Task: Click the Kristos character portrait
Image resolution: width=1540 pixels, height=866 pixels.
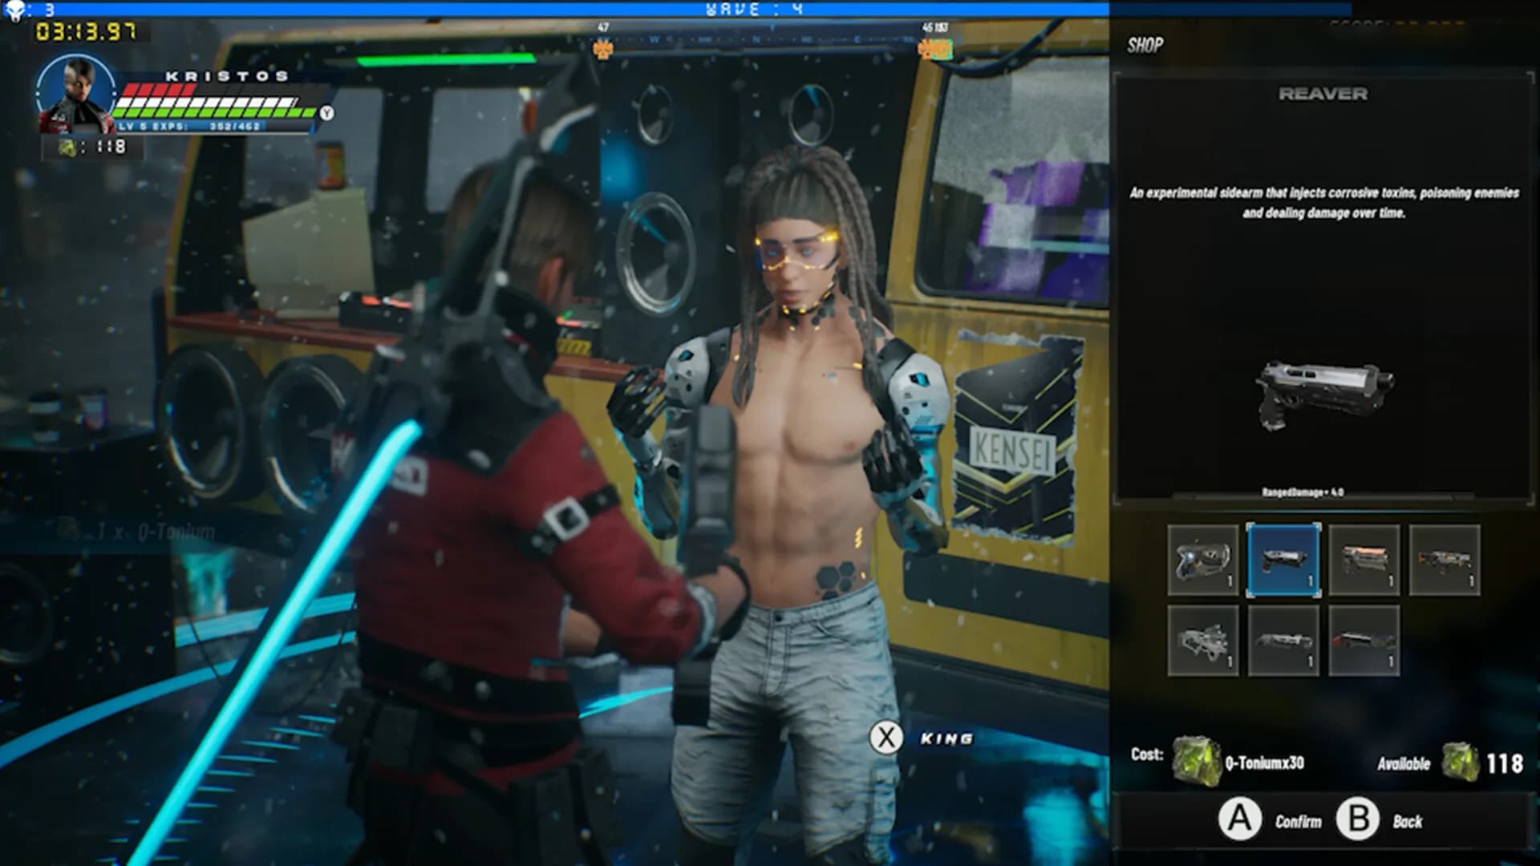Action: [x=76, y=92]
